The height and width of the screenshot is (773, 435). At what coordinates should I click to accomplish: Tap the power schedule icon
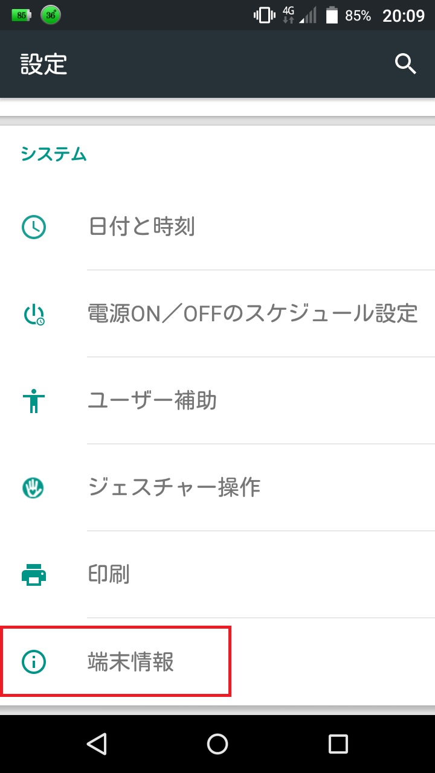coord(34,314)
